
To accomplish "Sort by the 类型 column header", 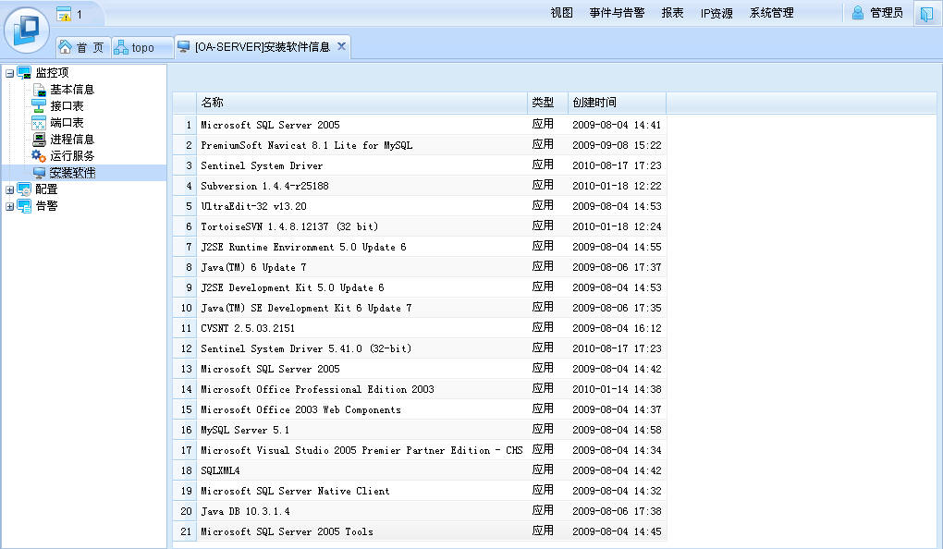I will tap(547, 103).
